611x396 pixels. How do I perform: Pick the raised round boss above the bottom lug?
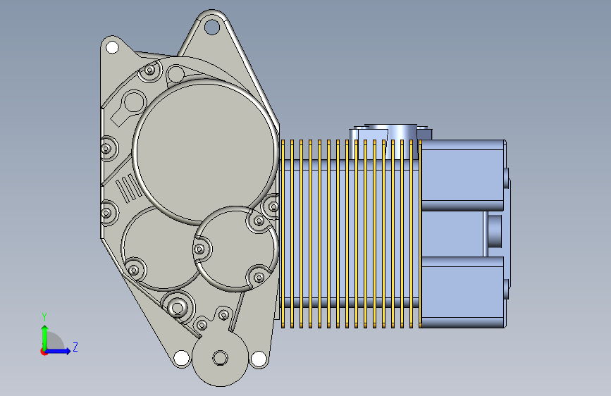click(x=178, y=307)
